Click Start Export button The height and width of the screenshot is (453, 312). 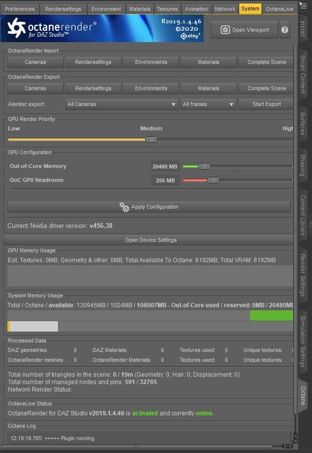coord(266,104)
